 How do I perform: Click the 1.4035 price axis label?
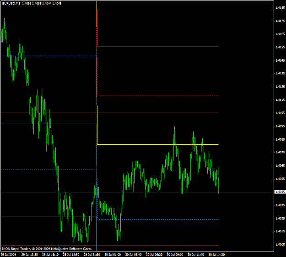click(280, 205)
